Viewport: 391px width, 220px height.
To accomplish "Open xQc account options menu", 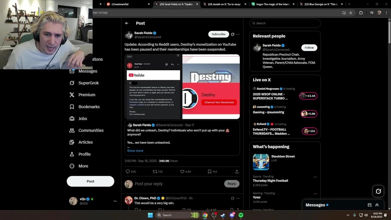I will [x=115, y=201].
